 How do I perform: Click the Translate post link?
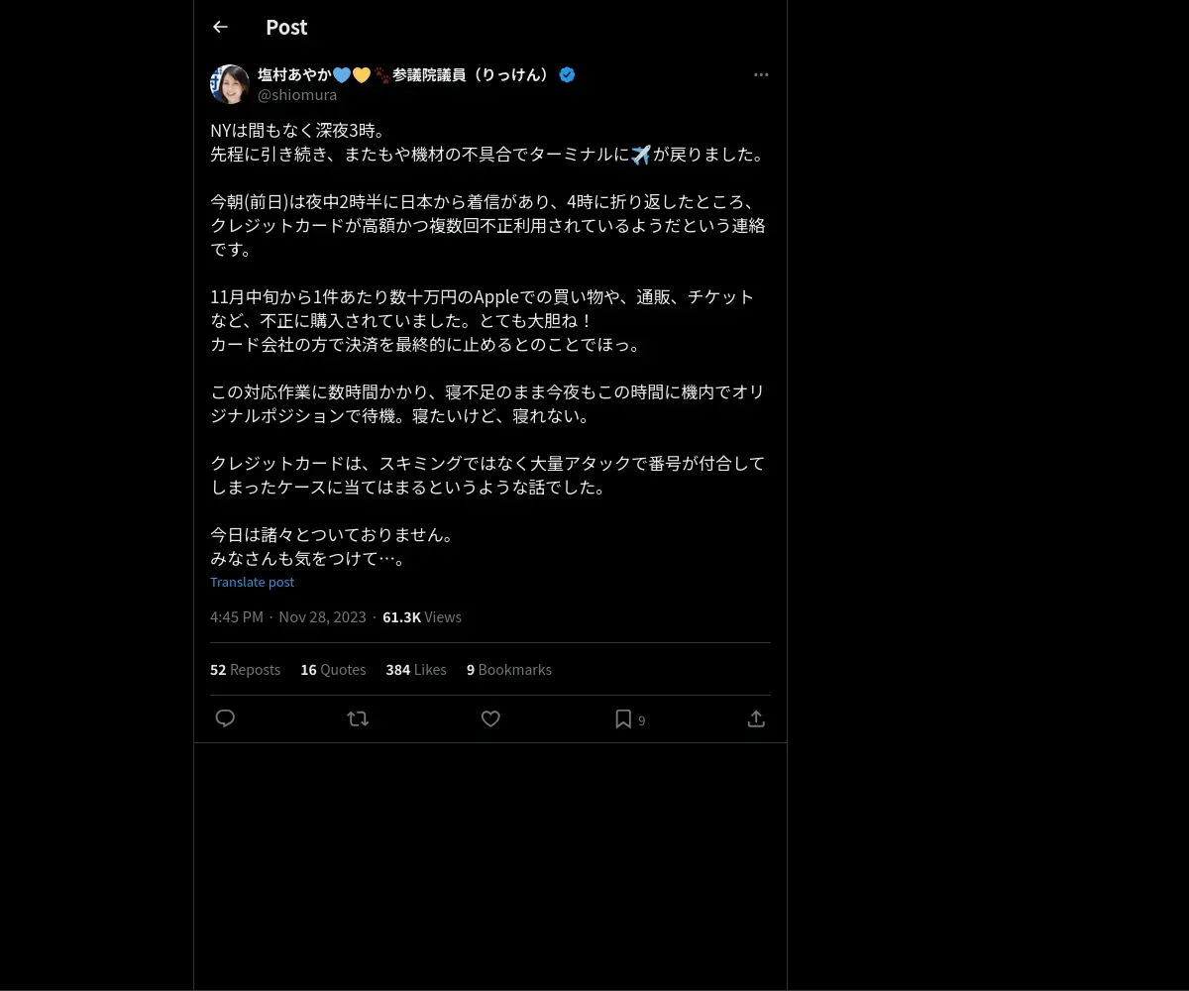pos(252,582)
